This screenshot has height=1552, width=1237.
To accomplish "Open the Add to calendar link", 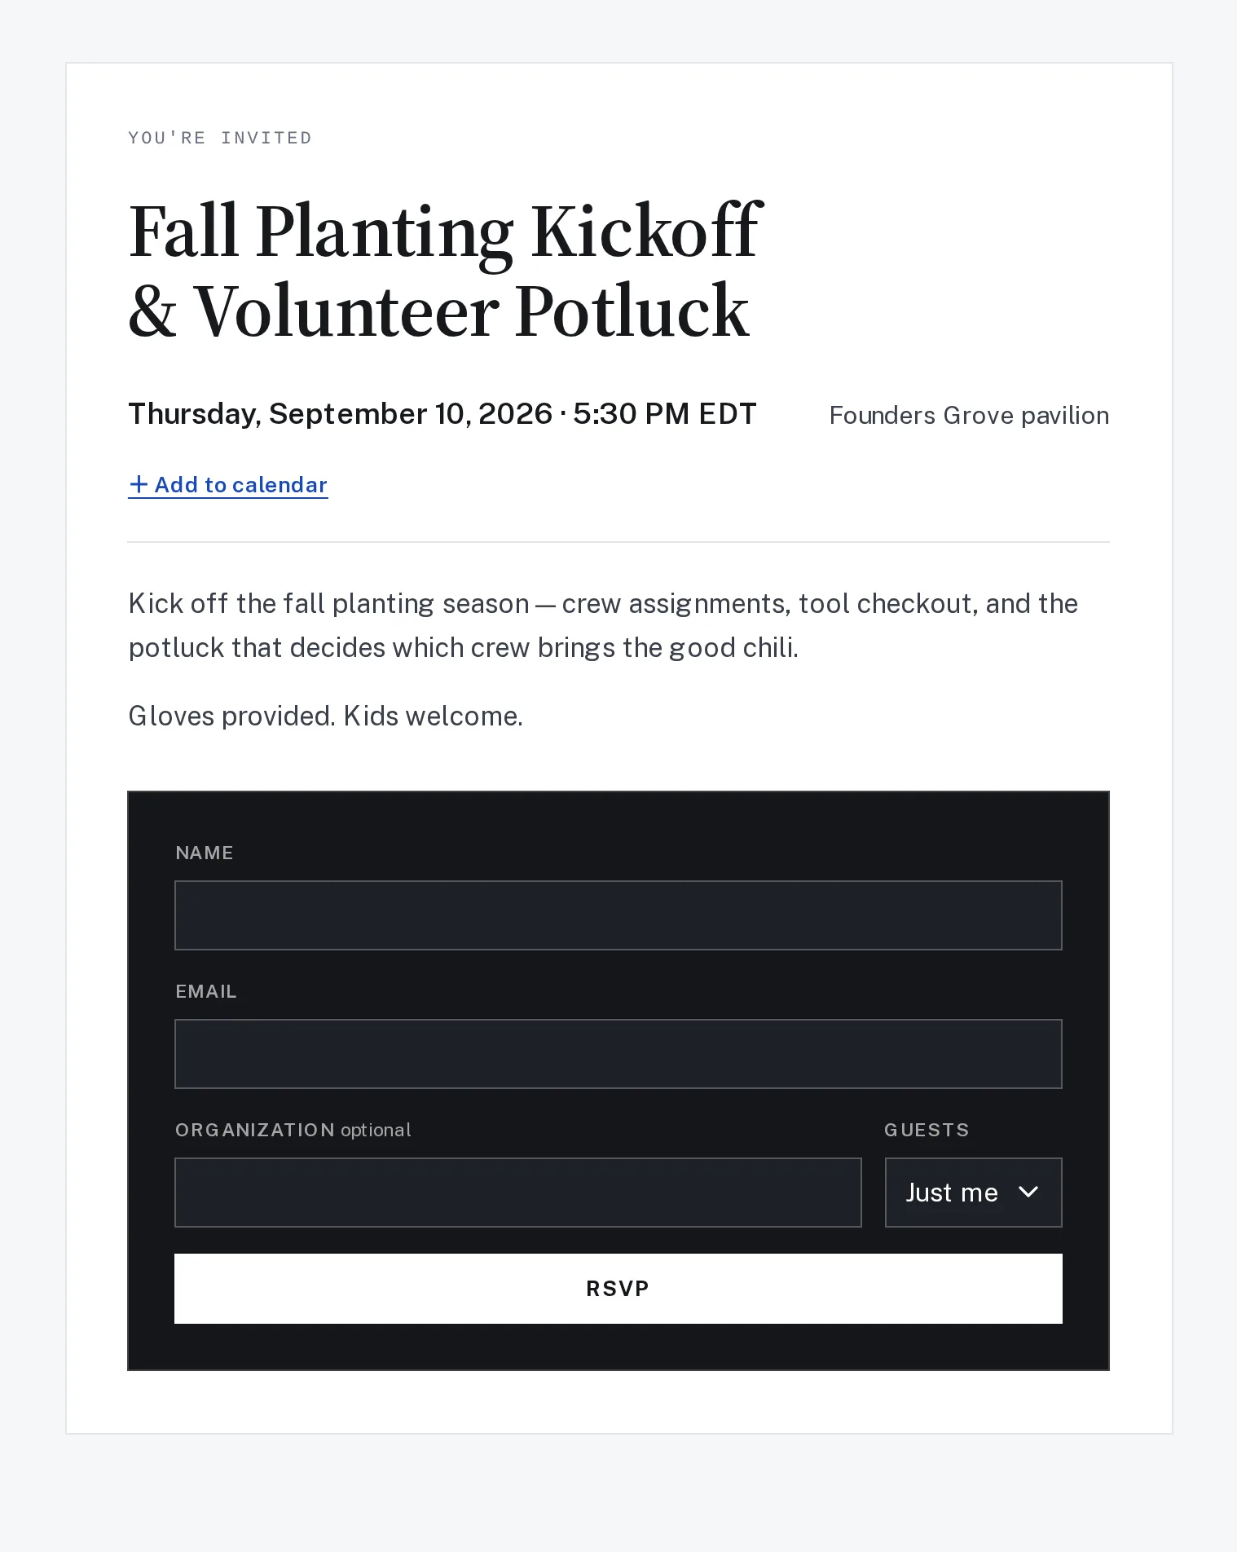I will (228, 485).
